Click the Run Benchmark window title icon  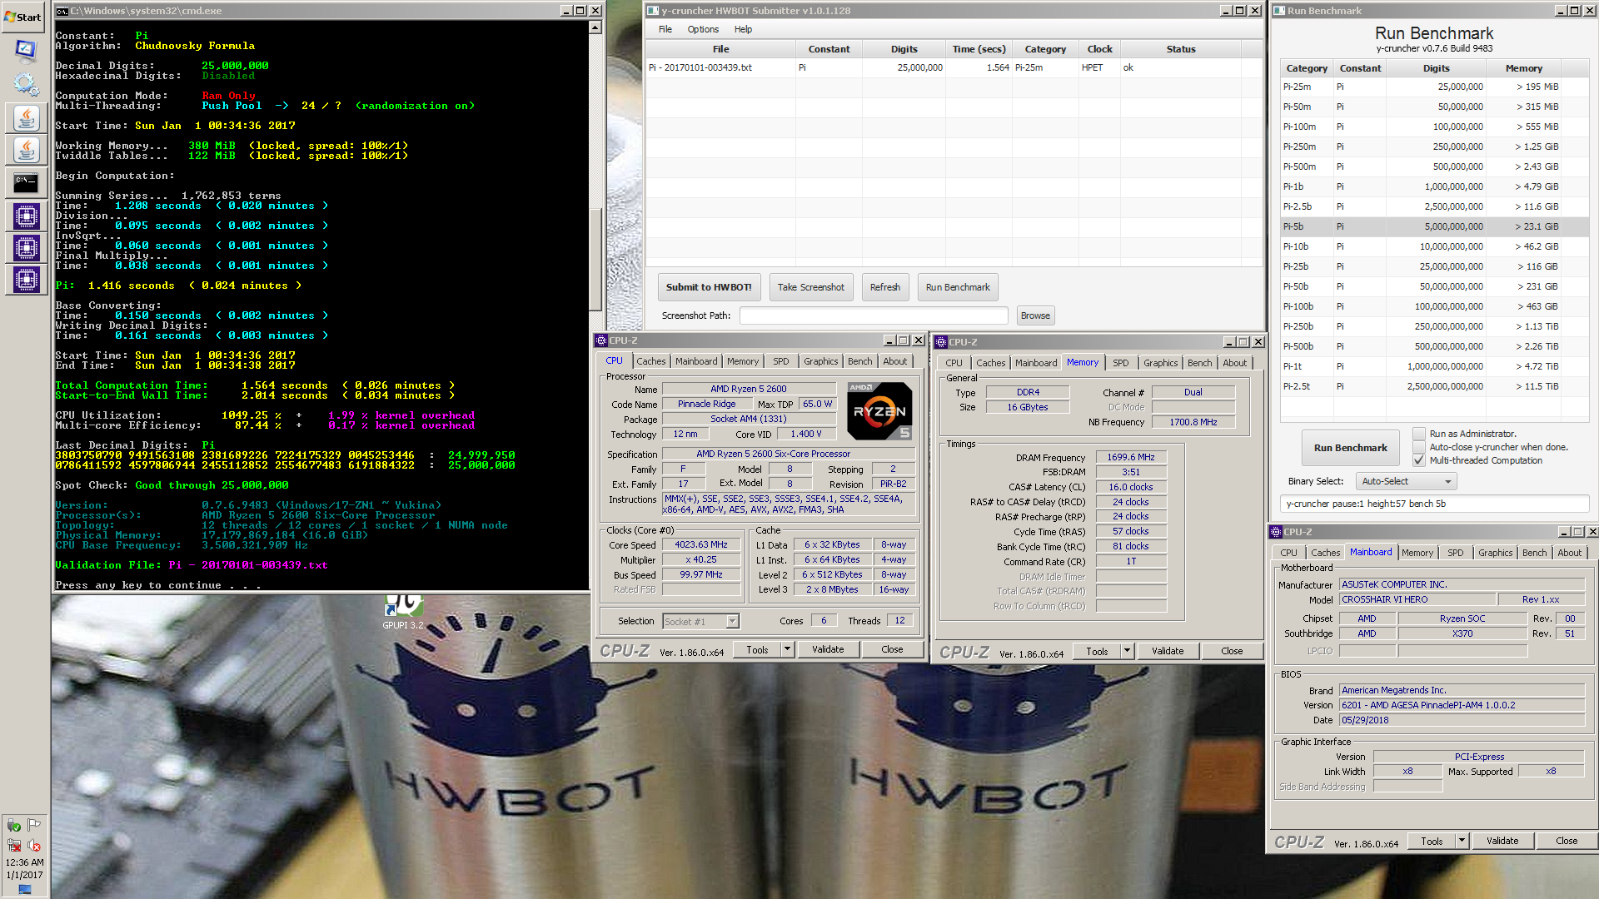[1279, 11]
